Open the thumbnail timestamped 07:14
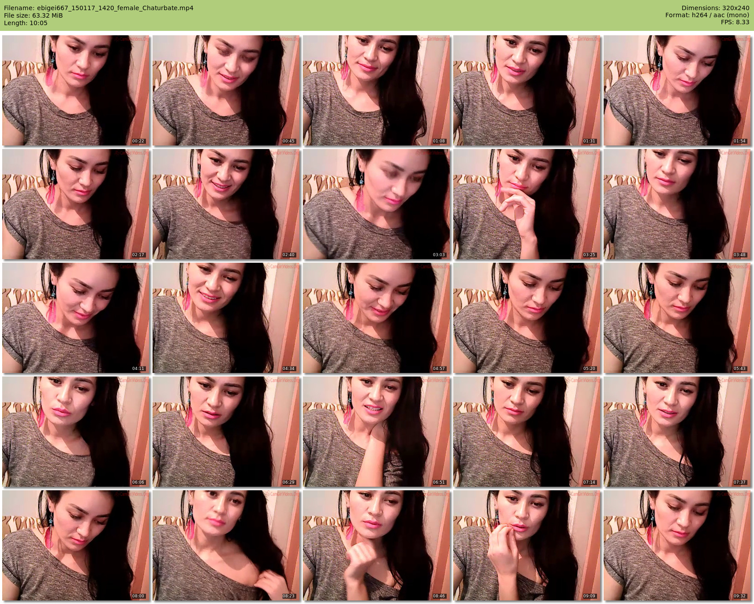The width and height of the screenshot is (754, 604). [527, 432]
